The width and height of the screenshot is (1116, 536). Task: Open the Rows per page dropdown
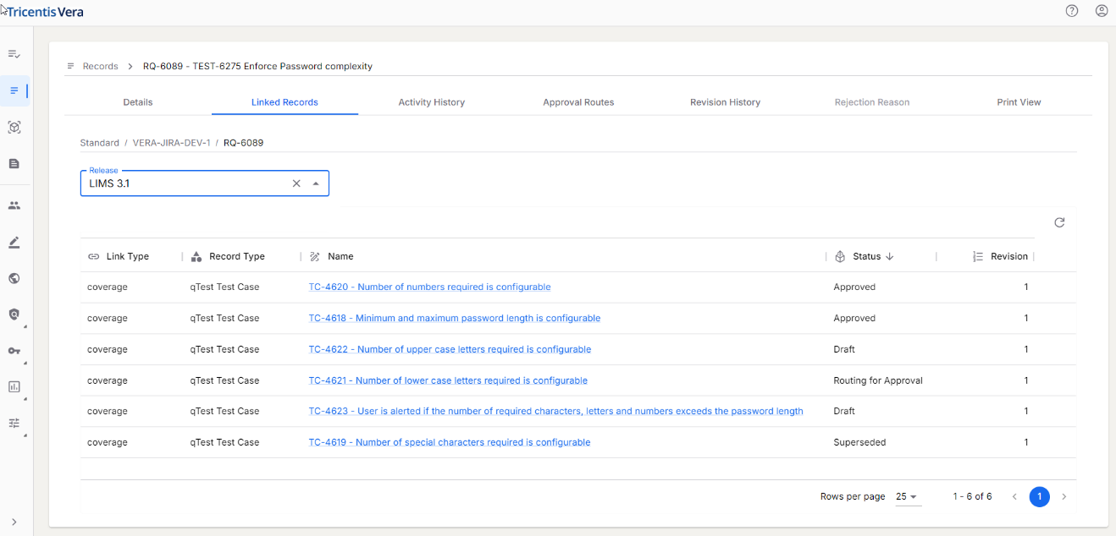coord(907,497)
